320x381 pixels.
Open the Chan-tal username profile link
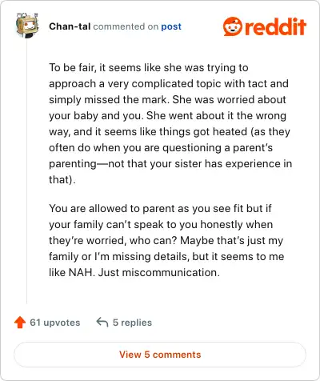70,26
